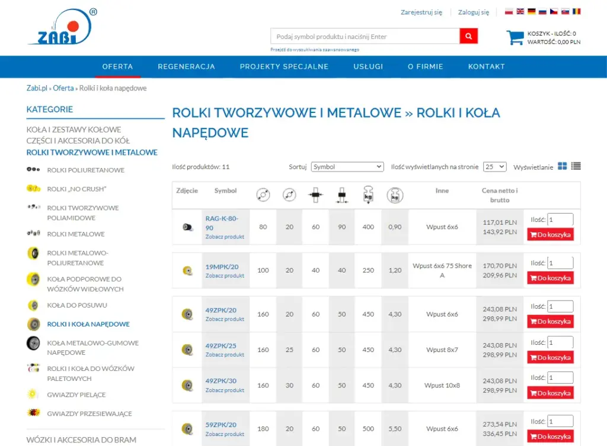This screenshot has width=607, height=446.
Task: Open ROLKI I KOŁA DO WÓZKÓW PALETOWYCH
Action: 91,373
